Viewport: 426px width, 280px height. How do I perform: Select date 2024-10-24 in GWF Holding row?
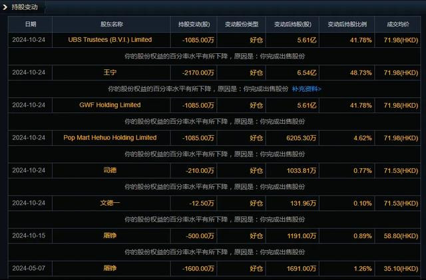[x=29, y=105]
